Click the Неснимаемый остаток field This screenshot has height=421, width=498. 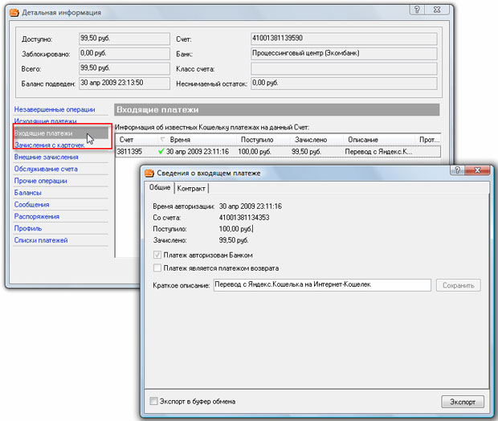pyautogui.click(x=344, y=84)
